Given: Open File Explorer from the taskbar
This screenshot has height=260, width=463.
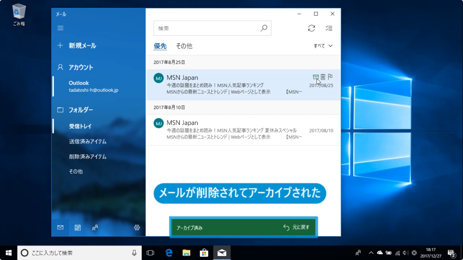Looking at the screenshot, I should (186, 253).
